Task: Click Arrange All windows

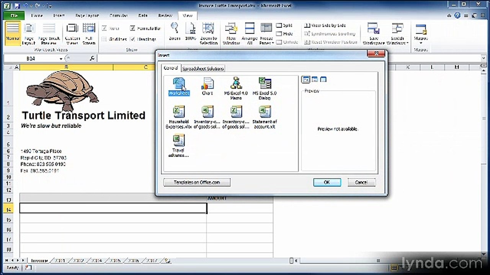Action: [x=250, y=34]
